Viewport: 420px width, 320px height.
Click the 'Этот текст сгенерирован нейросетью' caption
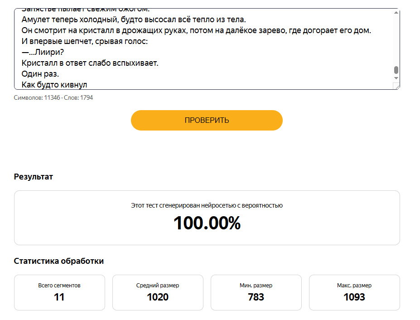[207, 206]
